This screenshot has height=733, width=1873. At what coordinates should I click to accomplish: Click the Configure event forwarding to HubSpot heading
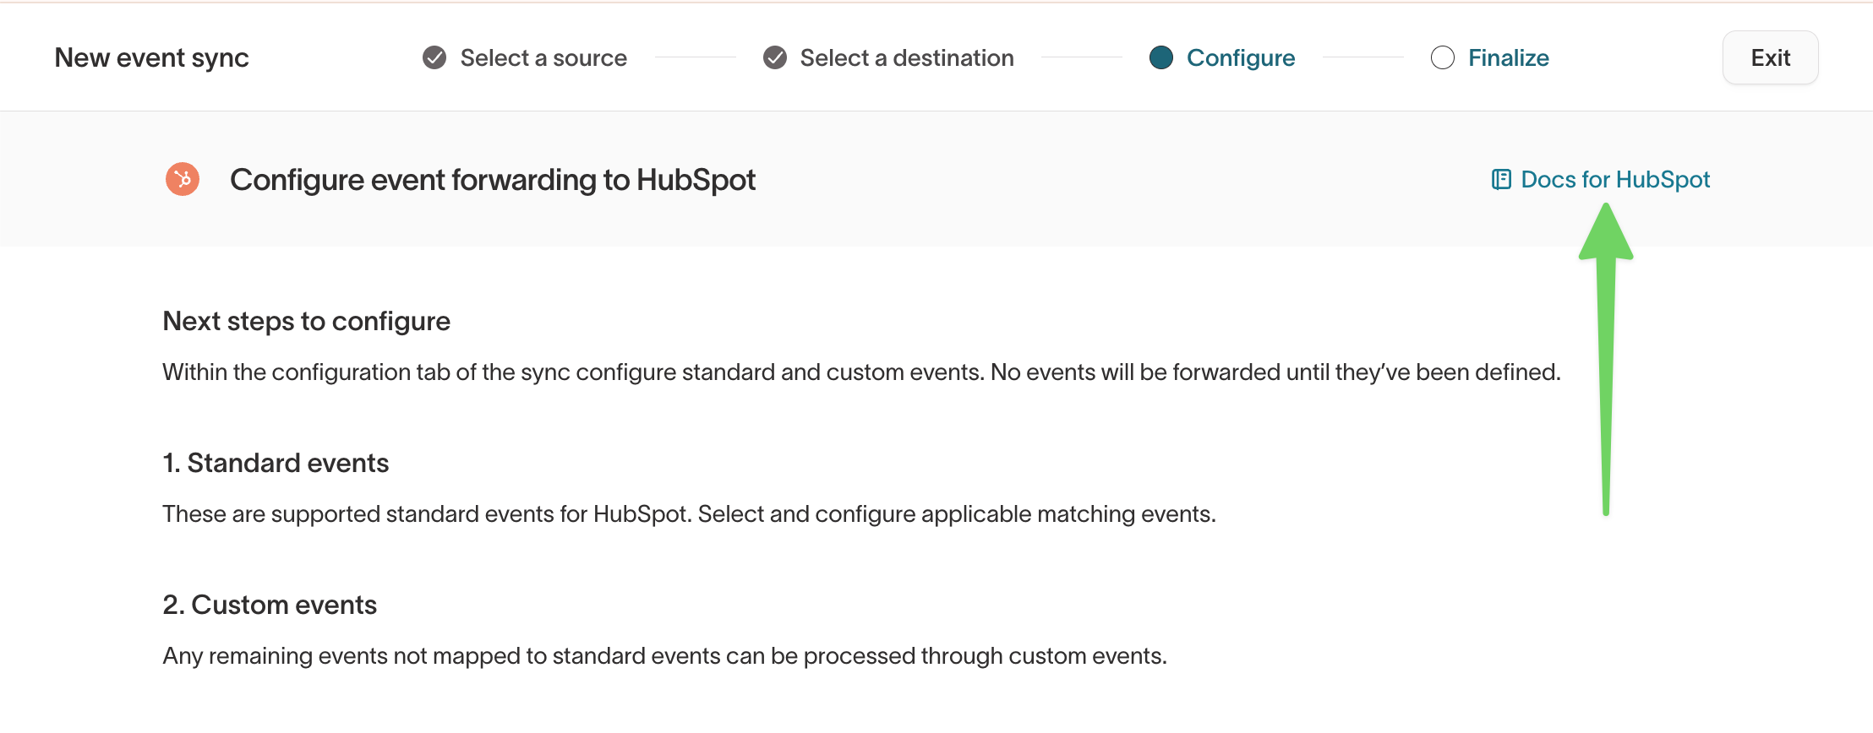pyautogui.click(x=493, y=179)
